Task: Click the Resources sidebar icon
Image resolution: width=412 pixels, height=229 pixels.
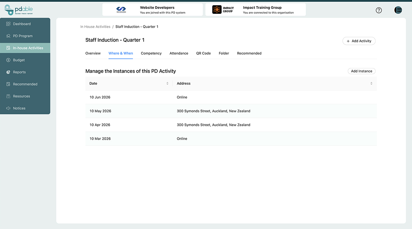Action: (8, 96)
